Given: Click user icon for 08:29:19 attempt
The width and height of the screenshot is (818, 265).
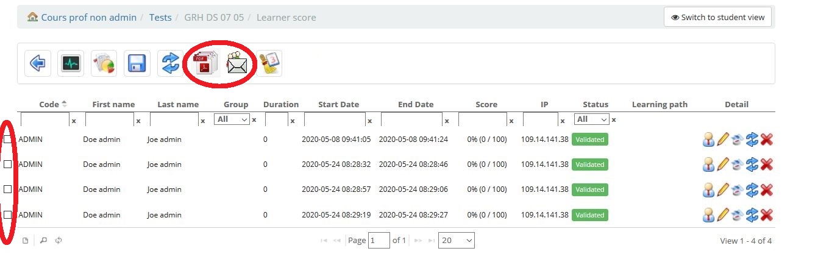Looking at the screenshot, I should pyautogui.click(x=708, y=214).
